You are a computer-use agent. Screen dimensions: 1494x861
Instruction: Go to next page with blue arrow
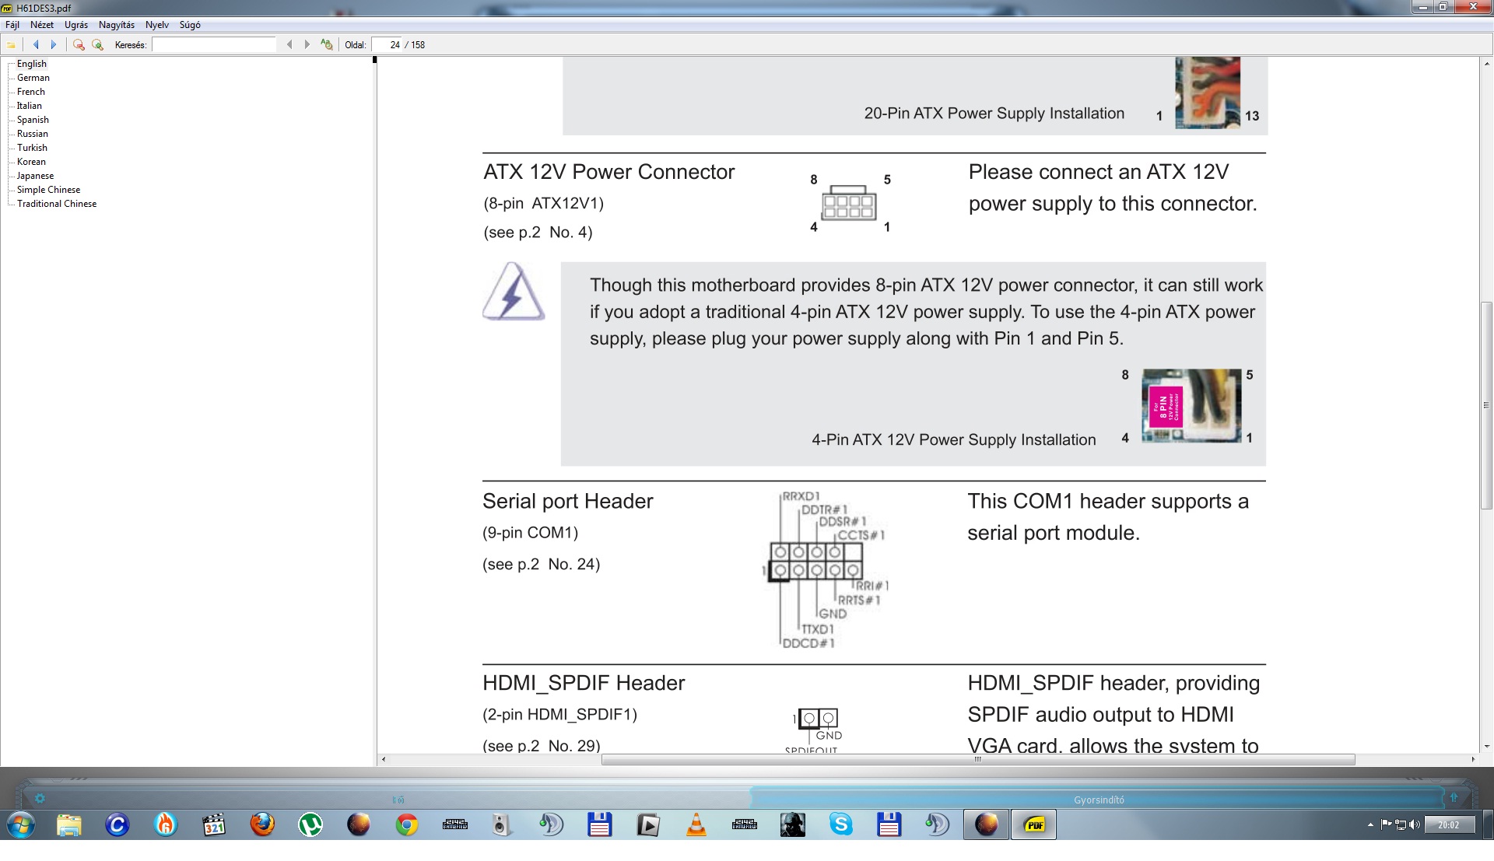point(54,45)
